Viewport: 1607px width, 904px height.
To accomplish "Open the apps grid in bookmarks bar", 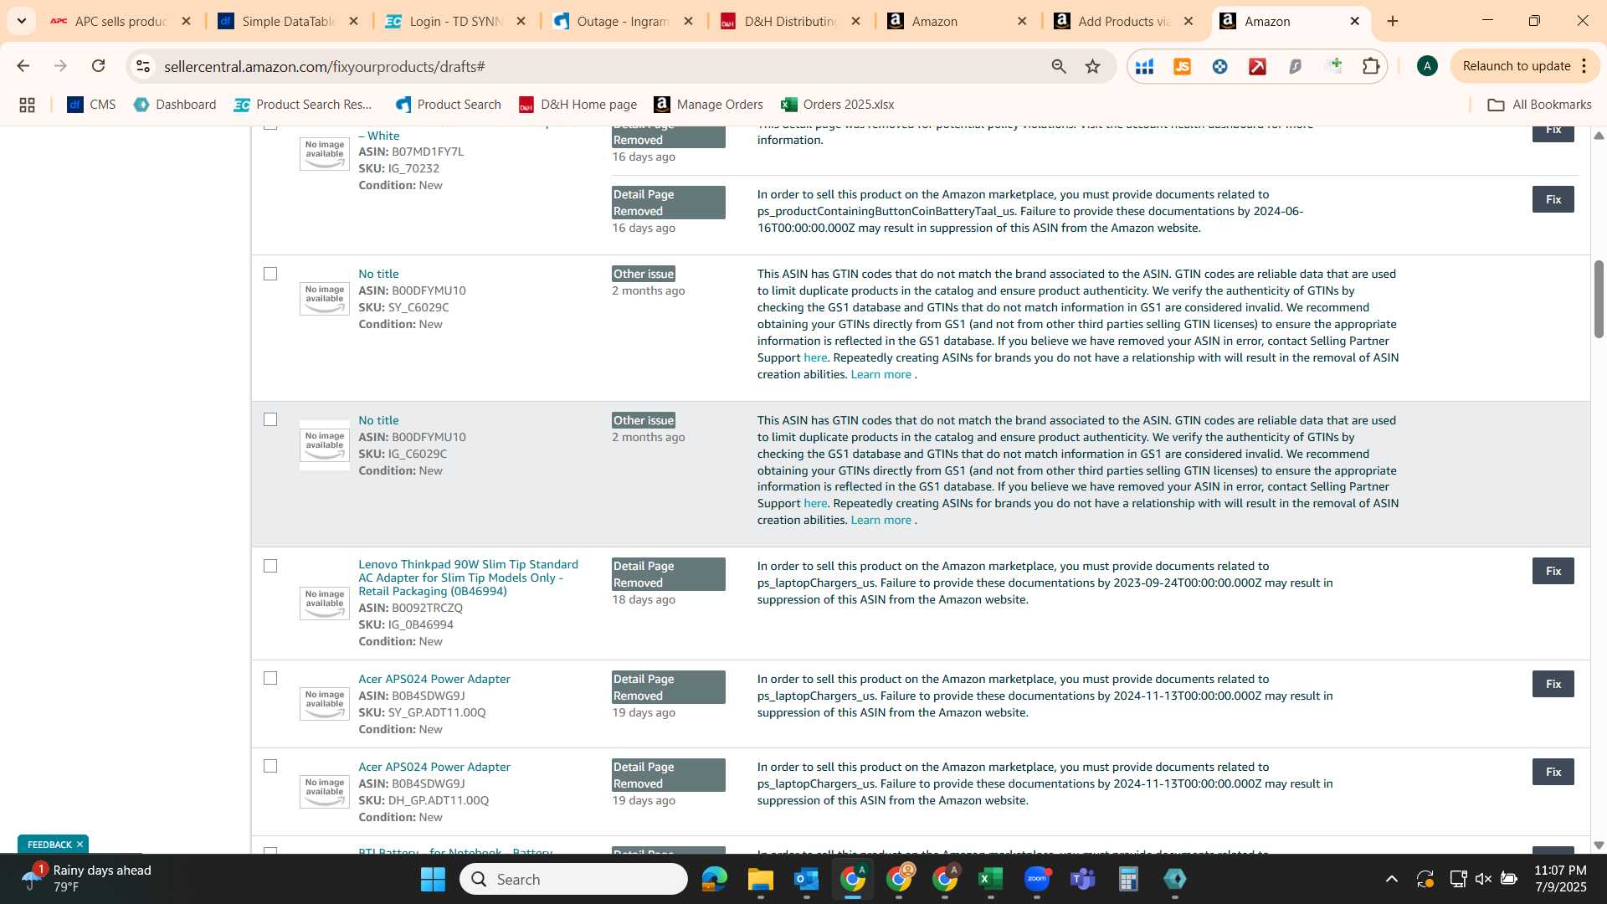I will tap(27, 105).
